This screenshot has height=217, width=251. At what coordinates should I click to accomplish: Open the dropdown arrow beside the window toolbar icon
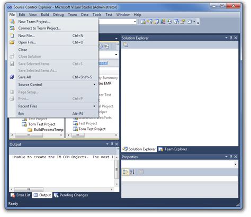(x=194, y=22)
